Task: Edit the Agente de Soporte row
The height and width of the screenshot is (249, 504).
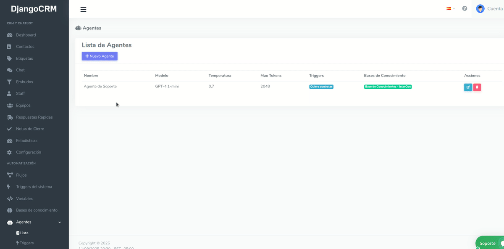Action: click(x=468, y=87)
